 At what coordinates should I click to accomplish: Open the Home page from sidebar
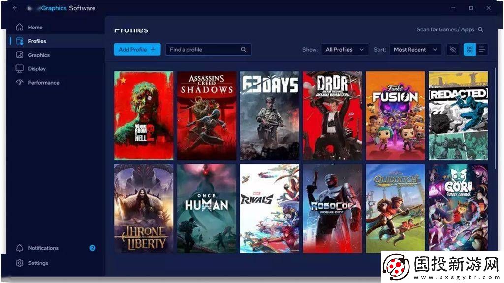(x=35, y=28)
